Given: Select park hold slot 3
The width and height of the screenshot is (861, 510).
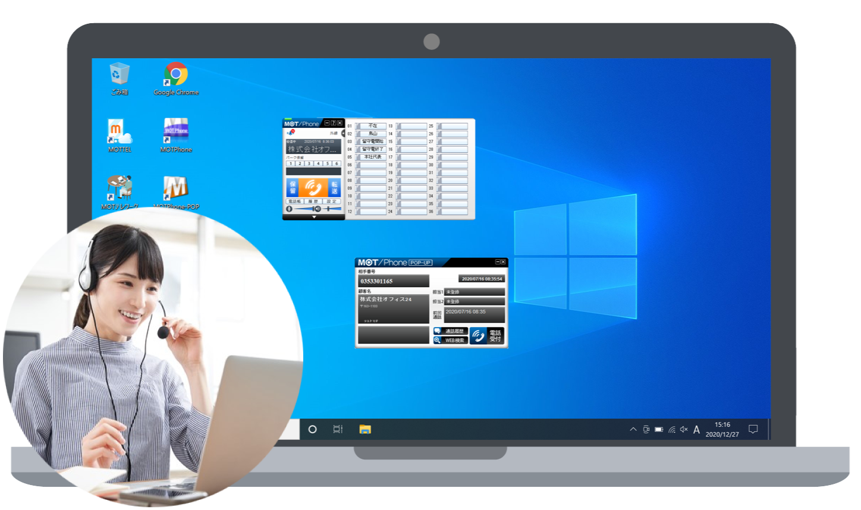Looking at the screenshot, I should pos(309,163).
